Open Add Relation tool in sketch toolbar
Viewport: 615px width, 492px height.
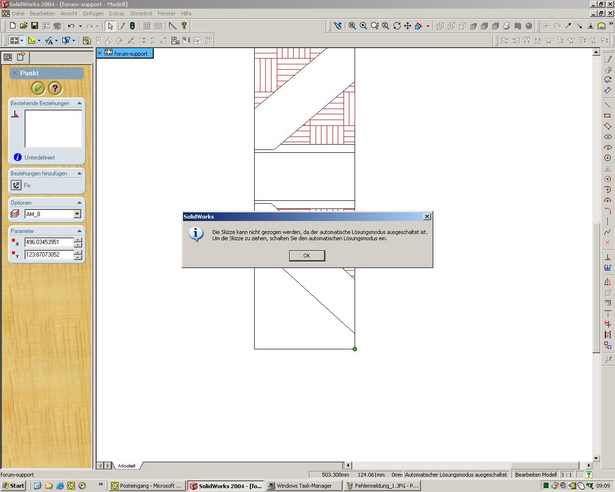coord(608,257)
